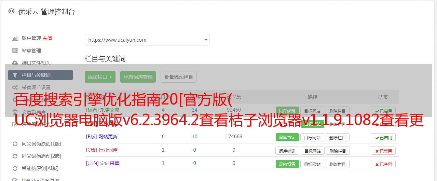Open 接口文件相关 in the sidebar
This screenshot has height=181, width=437.
pyautogui.click(x=36, y=63)
